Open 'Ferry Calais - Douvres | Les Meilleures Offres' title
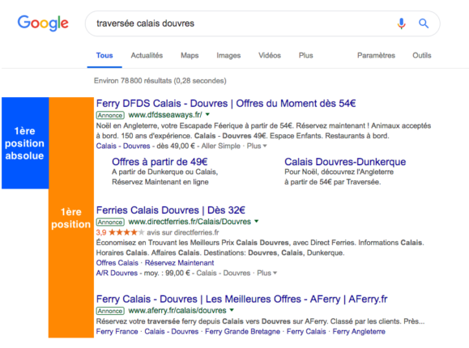 click(x=241, y=299)
